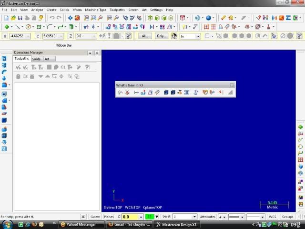Undo the last action
This screenshot has height=229, width=305.
[52, 18]
